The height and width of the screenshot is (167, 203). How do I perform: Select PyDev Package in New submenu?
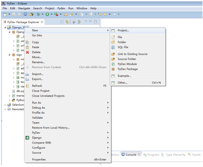click(138, 69)
